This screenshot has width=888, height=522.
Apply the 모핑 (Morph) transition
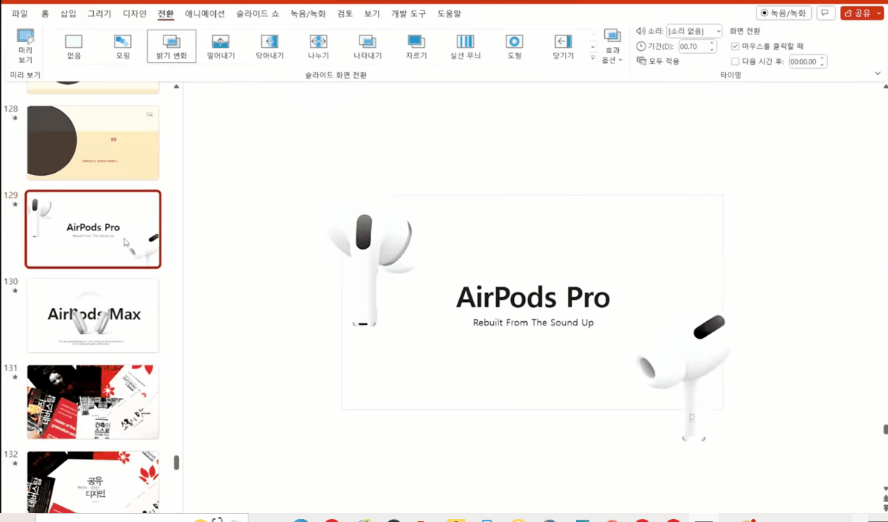(x=123, y=47)
